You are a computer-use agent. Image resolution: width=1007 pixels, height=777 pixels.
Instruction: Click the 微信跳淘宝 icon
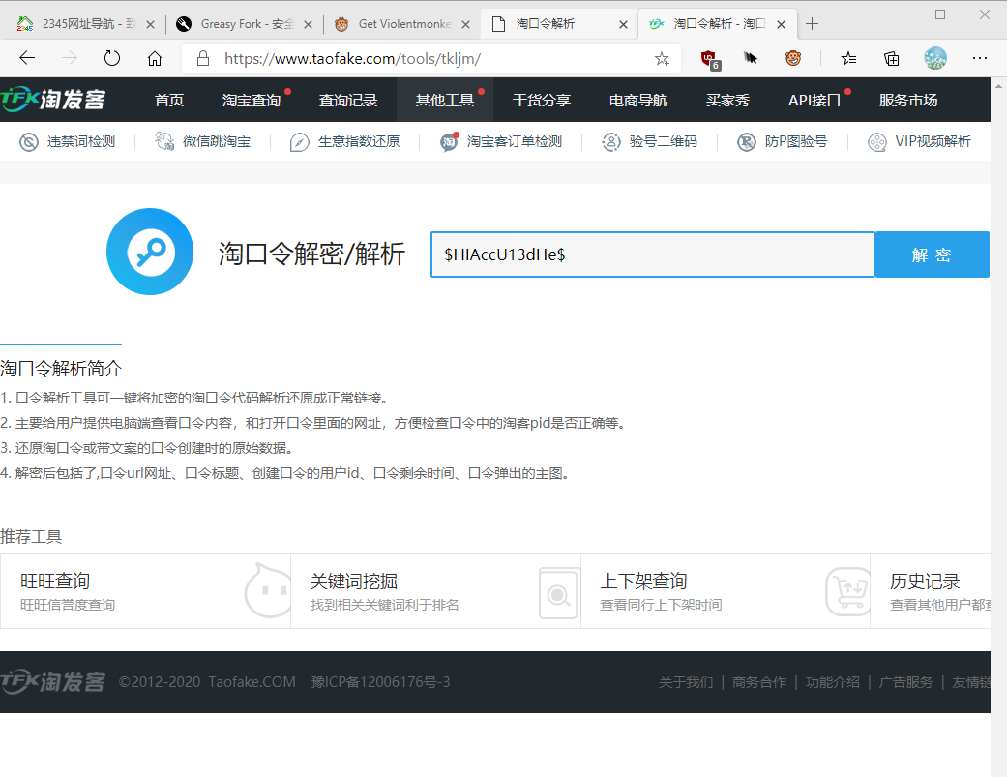[164, 141]
